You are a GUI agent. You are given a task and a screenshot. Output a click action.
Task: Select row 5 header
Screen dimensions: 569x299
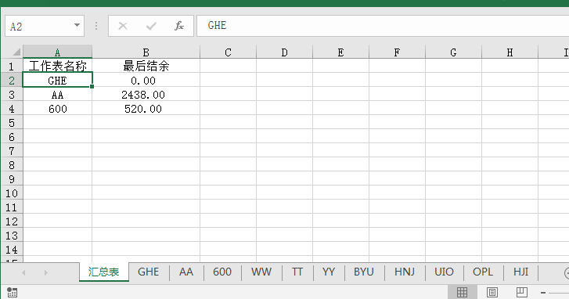12,123
